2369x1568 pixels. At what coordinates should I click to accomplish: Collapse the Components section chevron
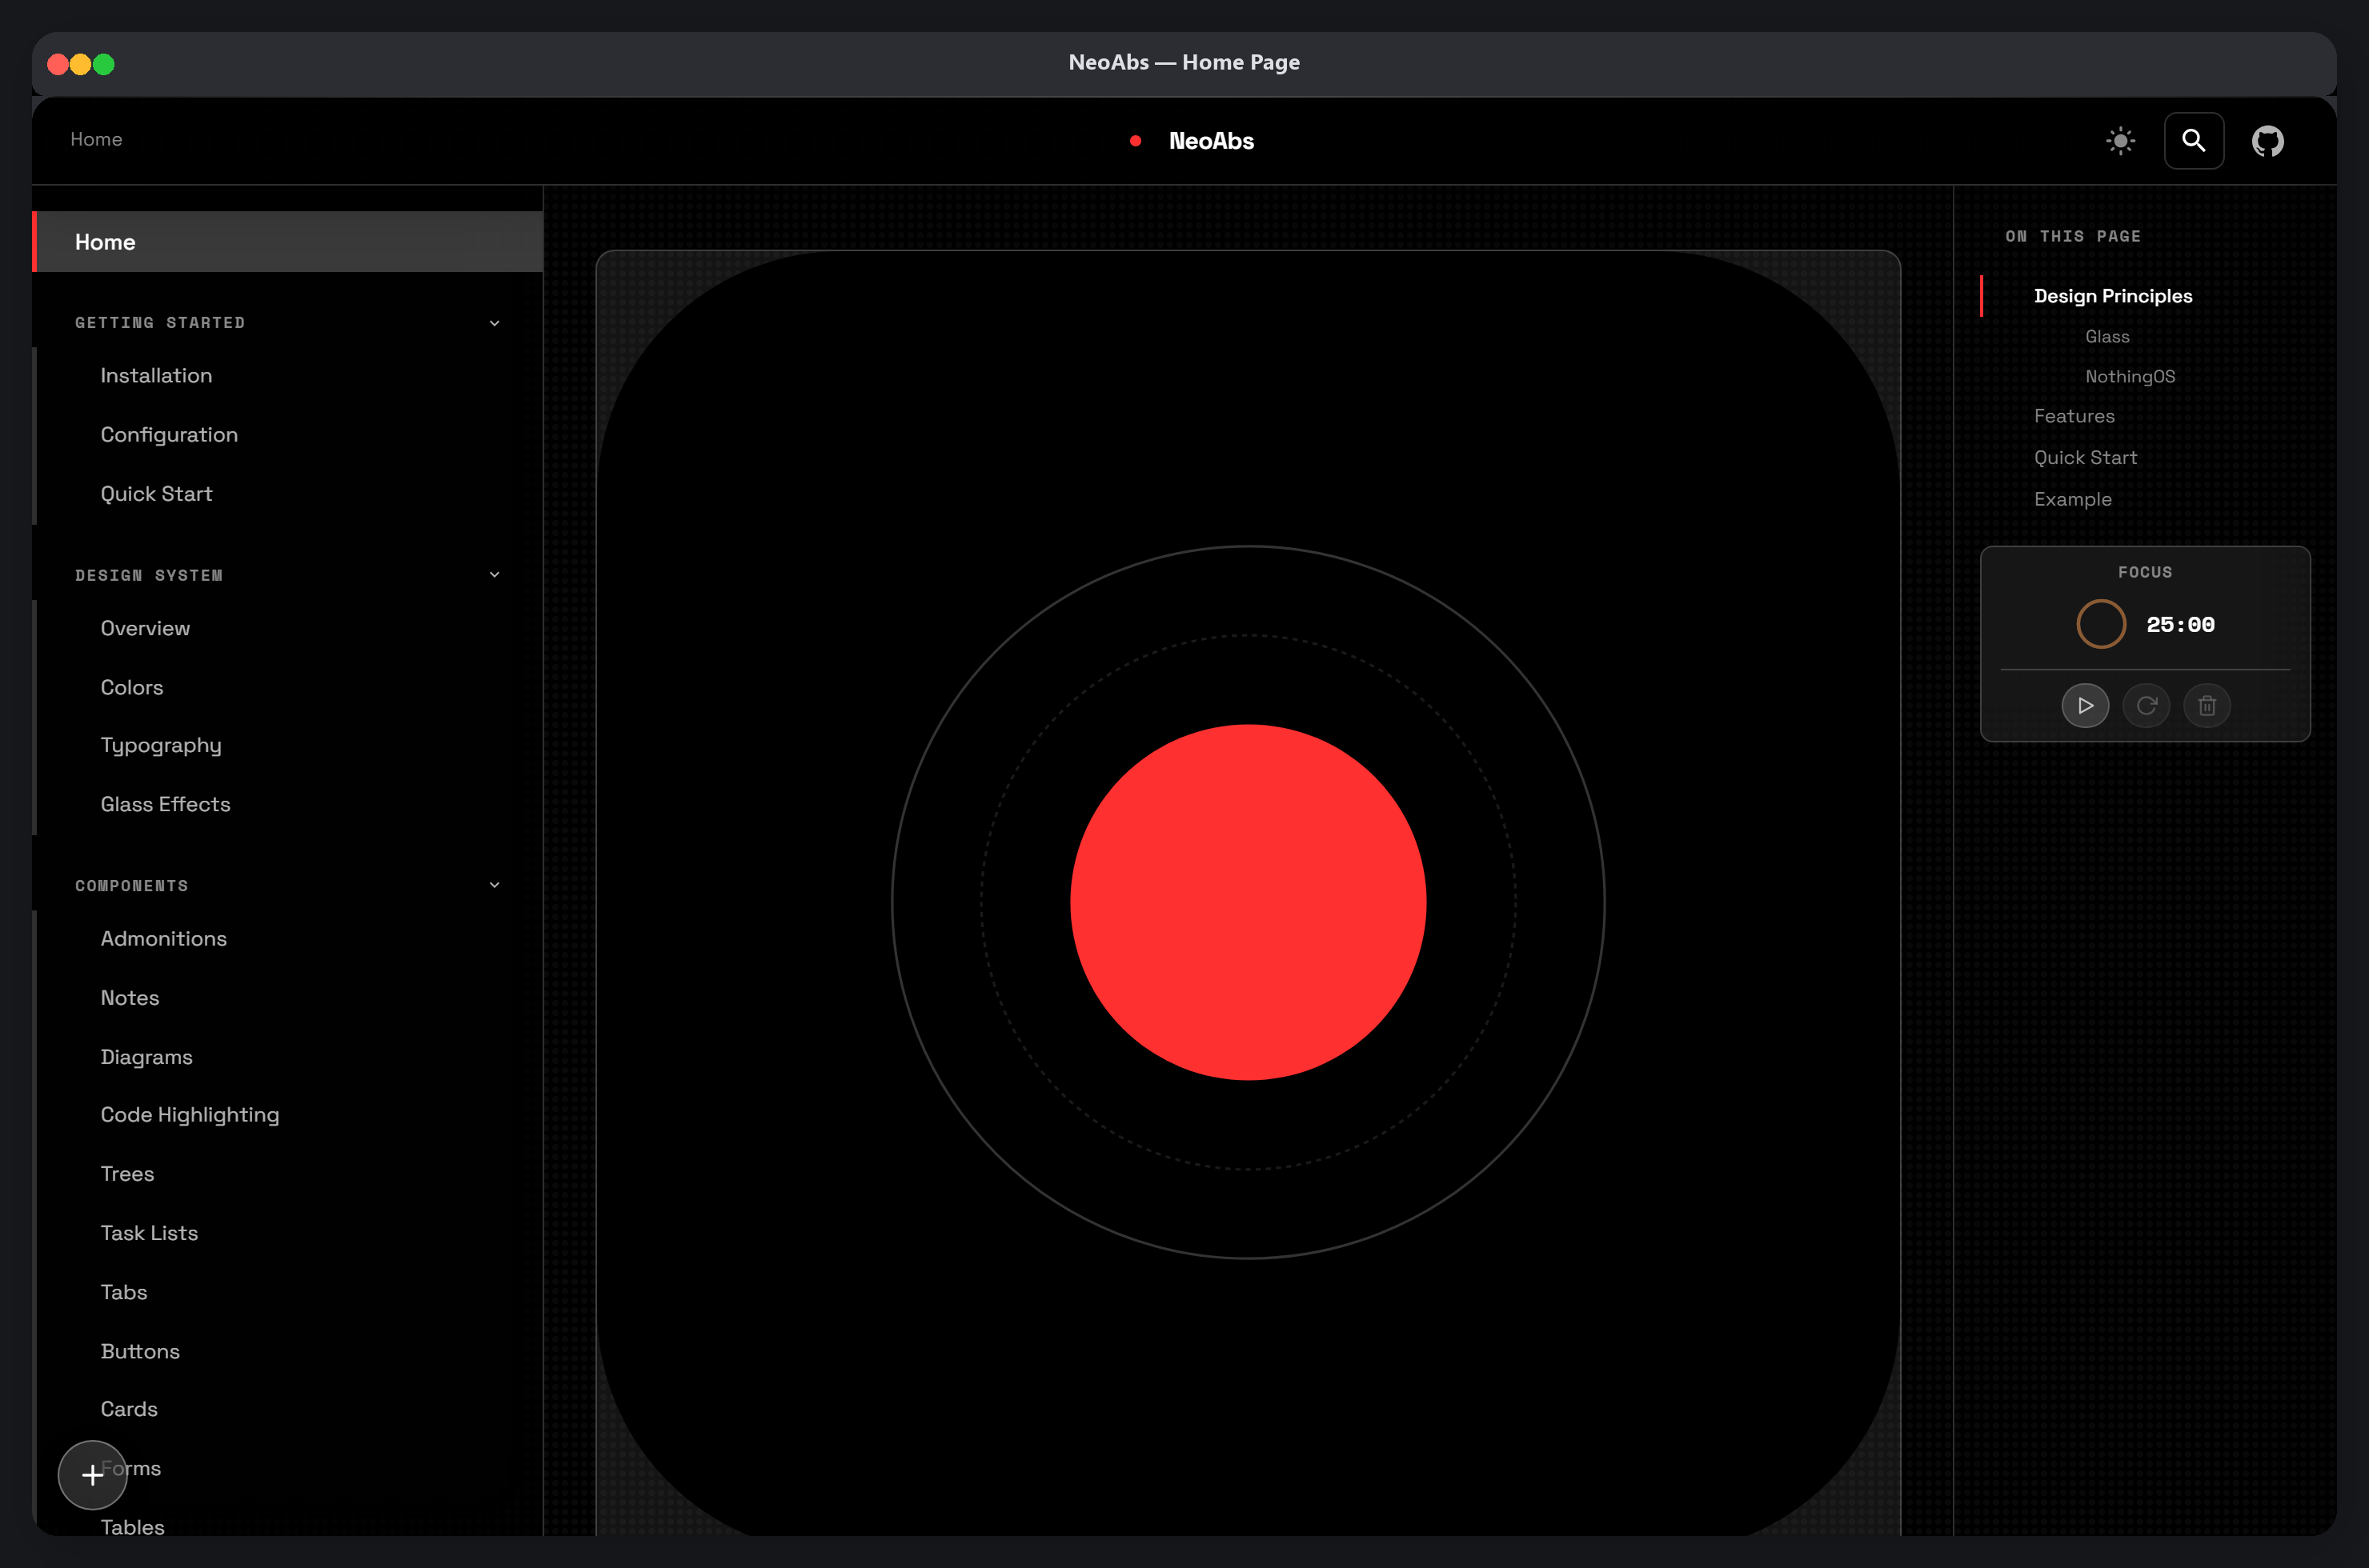click(x=495, y=885)
